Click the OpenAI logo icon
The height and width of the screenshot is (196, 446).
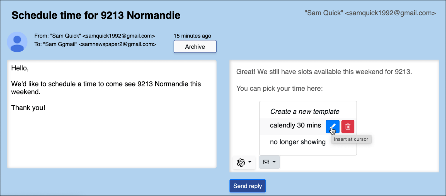[x=241, y=162]
